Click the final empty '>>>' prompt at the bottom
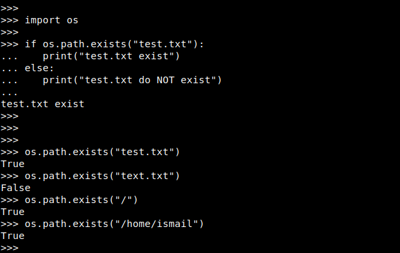 click(10, 248)
